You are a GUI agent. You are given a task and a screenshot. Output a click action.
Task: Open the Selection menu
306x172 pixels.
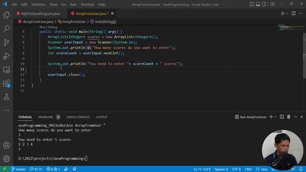click(x=38, y=4)
